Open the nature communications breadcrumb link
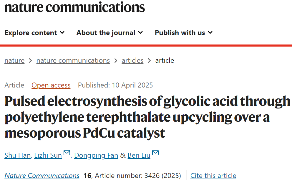292x183 pixels. point(73,60)
